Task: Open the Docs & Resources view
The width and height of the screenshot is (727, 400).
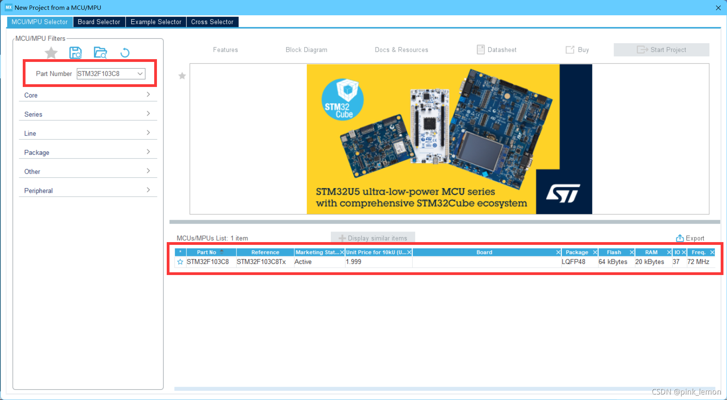Action: (401, 50)
